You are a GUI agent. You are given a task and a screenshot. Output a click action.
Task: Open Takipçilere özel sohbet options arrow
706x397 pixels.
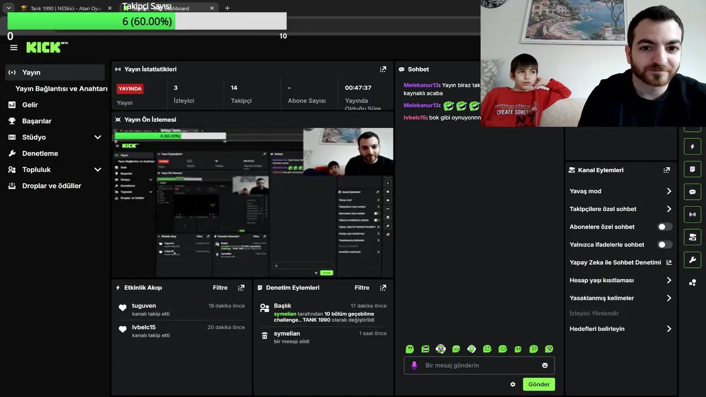pos(669,209)
